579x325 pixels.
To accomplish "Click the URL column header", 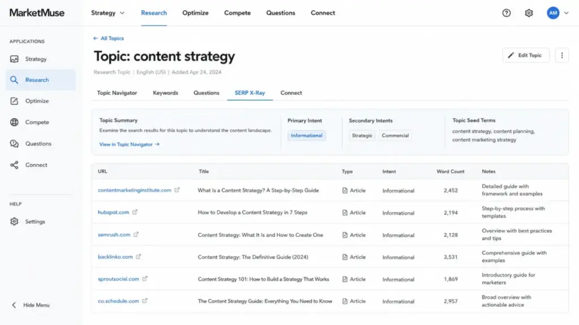I will 102,172.
